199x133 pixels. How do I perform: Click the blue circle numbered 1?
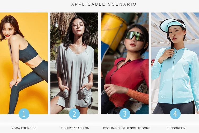(x=24, y=114)
